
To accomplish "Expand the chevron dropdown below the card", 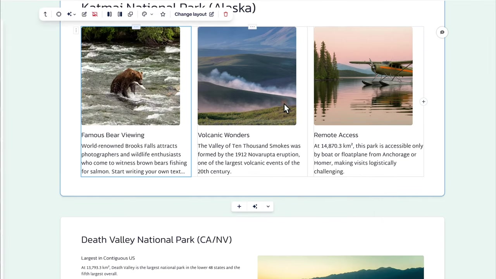I will (268, 207).
